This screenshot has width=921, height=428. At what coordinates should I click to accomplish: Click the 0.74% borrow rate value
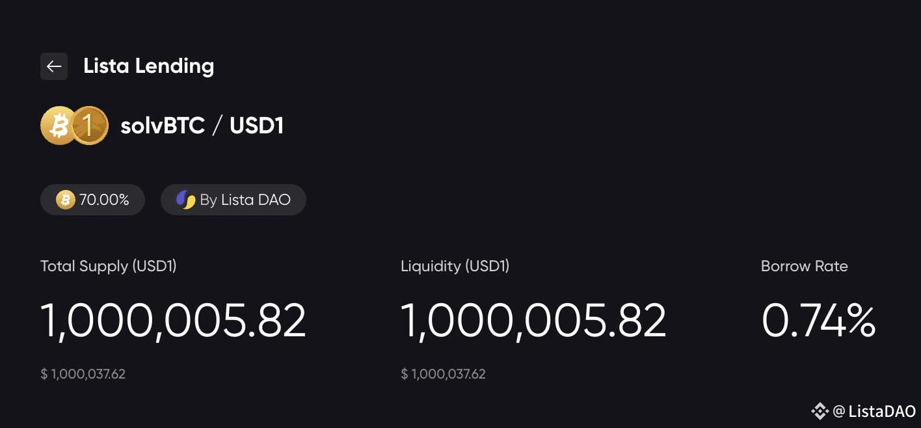coord(819,319)
